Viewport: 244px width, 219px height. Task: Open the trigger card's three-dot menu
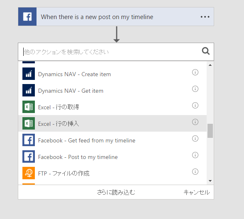click(x=205, y=17)
